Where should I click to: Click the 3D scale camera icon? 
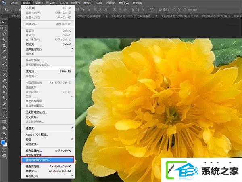tap(195, 10)
